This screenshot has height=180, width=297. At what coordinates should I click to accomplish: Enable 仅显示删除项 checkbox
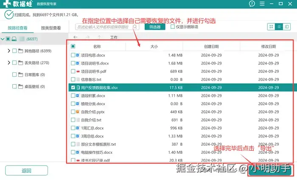173,27
